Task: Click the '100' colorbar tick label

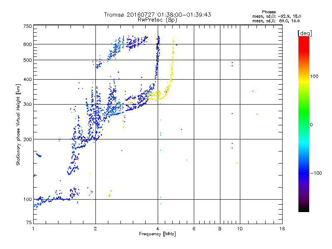Action: tap(314, 76)
